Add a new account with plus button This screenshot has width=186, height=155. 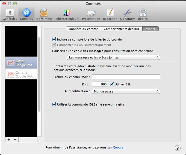(9, 139)
